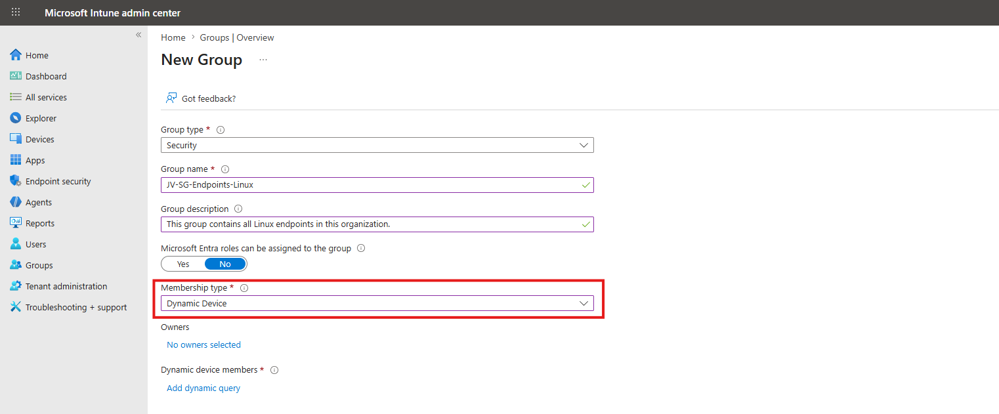
Task: Click the Users label in sidebar
Action: [36, 244]
